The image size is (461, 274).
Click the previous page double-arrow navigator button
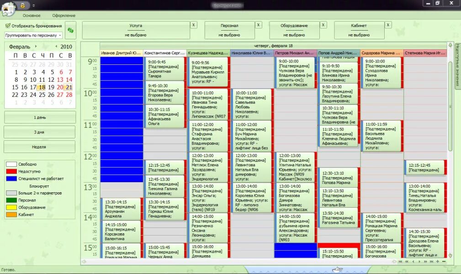(x=407, y=261)
